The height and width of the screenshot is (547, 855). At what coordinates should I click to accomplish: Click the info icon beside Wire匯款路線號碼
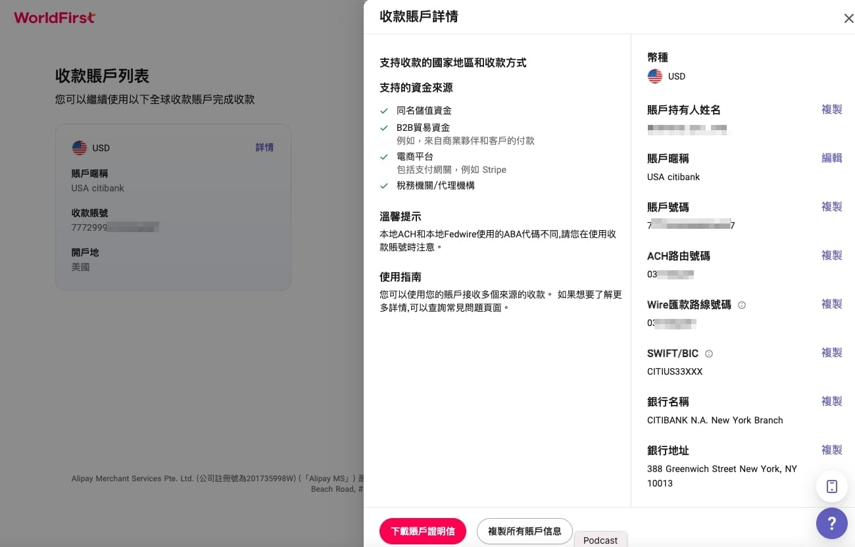(742, 305)
